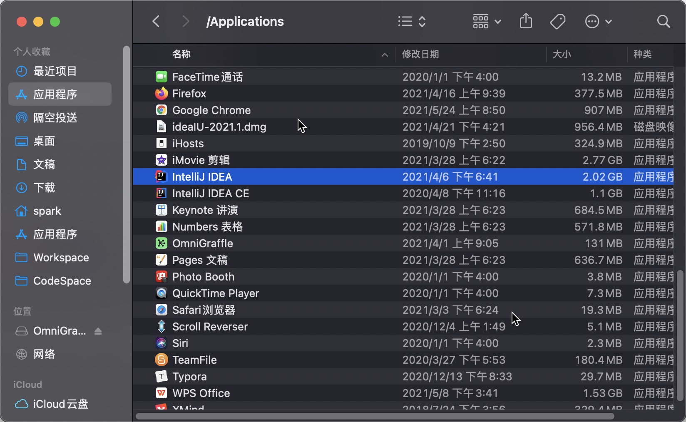This screenshot has width=686, height=422.
Task: Click the search magnifier icon
Action: click(x=664, y=22)
